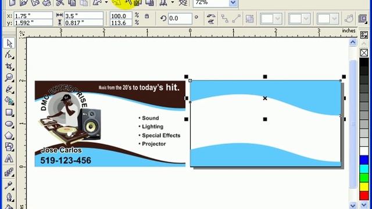Click the Mirror vertically button
Image resolution: width=372 pixels, height=209 pixels.
coord(211,21)
